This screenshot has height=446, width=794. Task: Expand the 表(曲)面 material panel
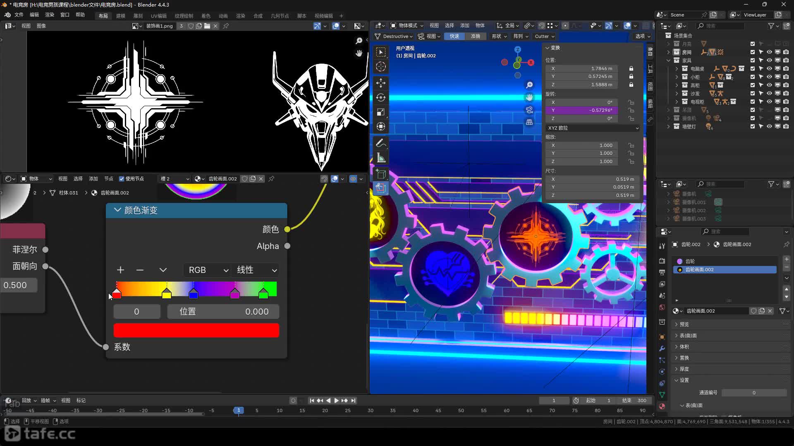pyautogui.click(x=688, y=336)
